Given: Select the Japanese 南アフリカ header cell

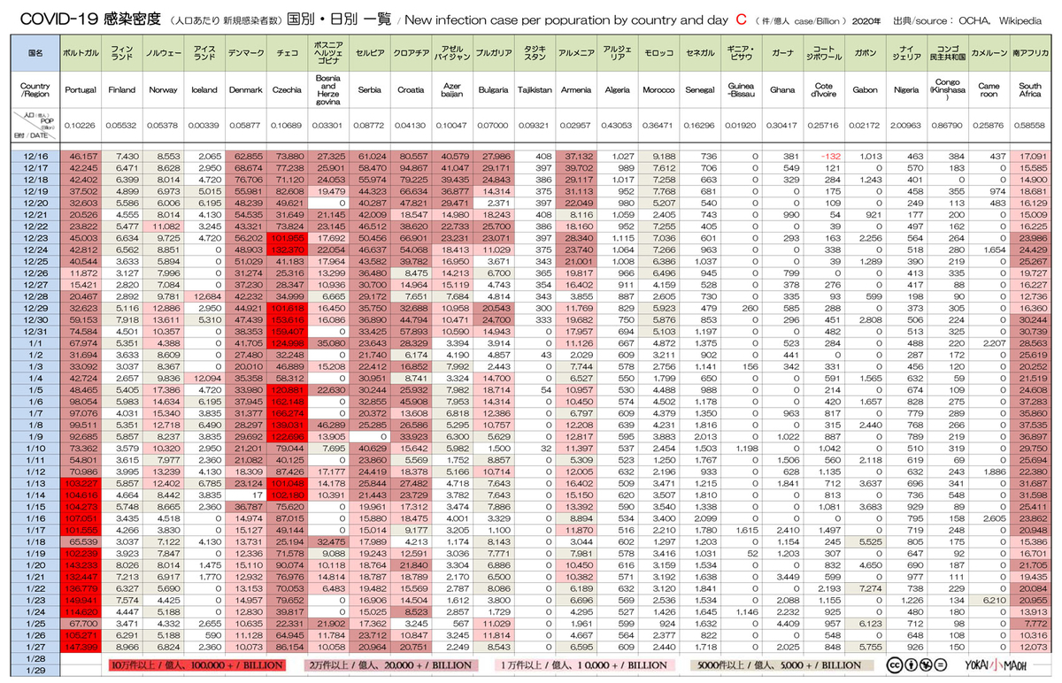Looking at the screenshot, I should click(x=1030, y=52).
